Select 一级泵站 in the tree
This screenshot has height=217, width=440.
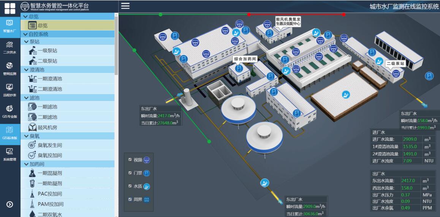pyautogui.click(x=47, y=51)
